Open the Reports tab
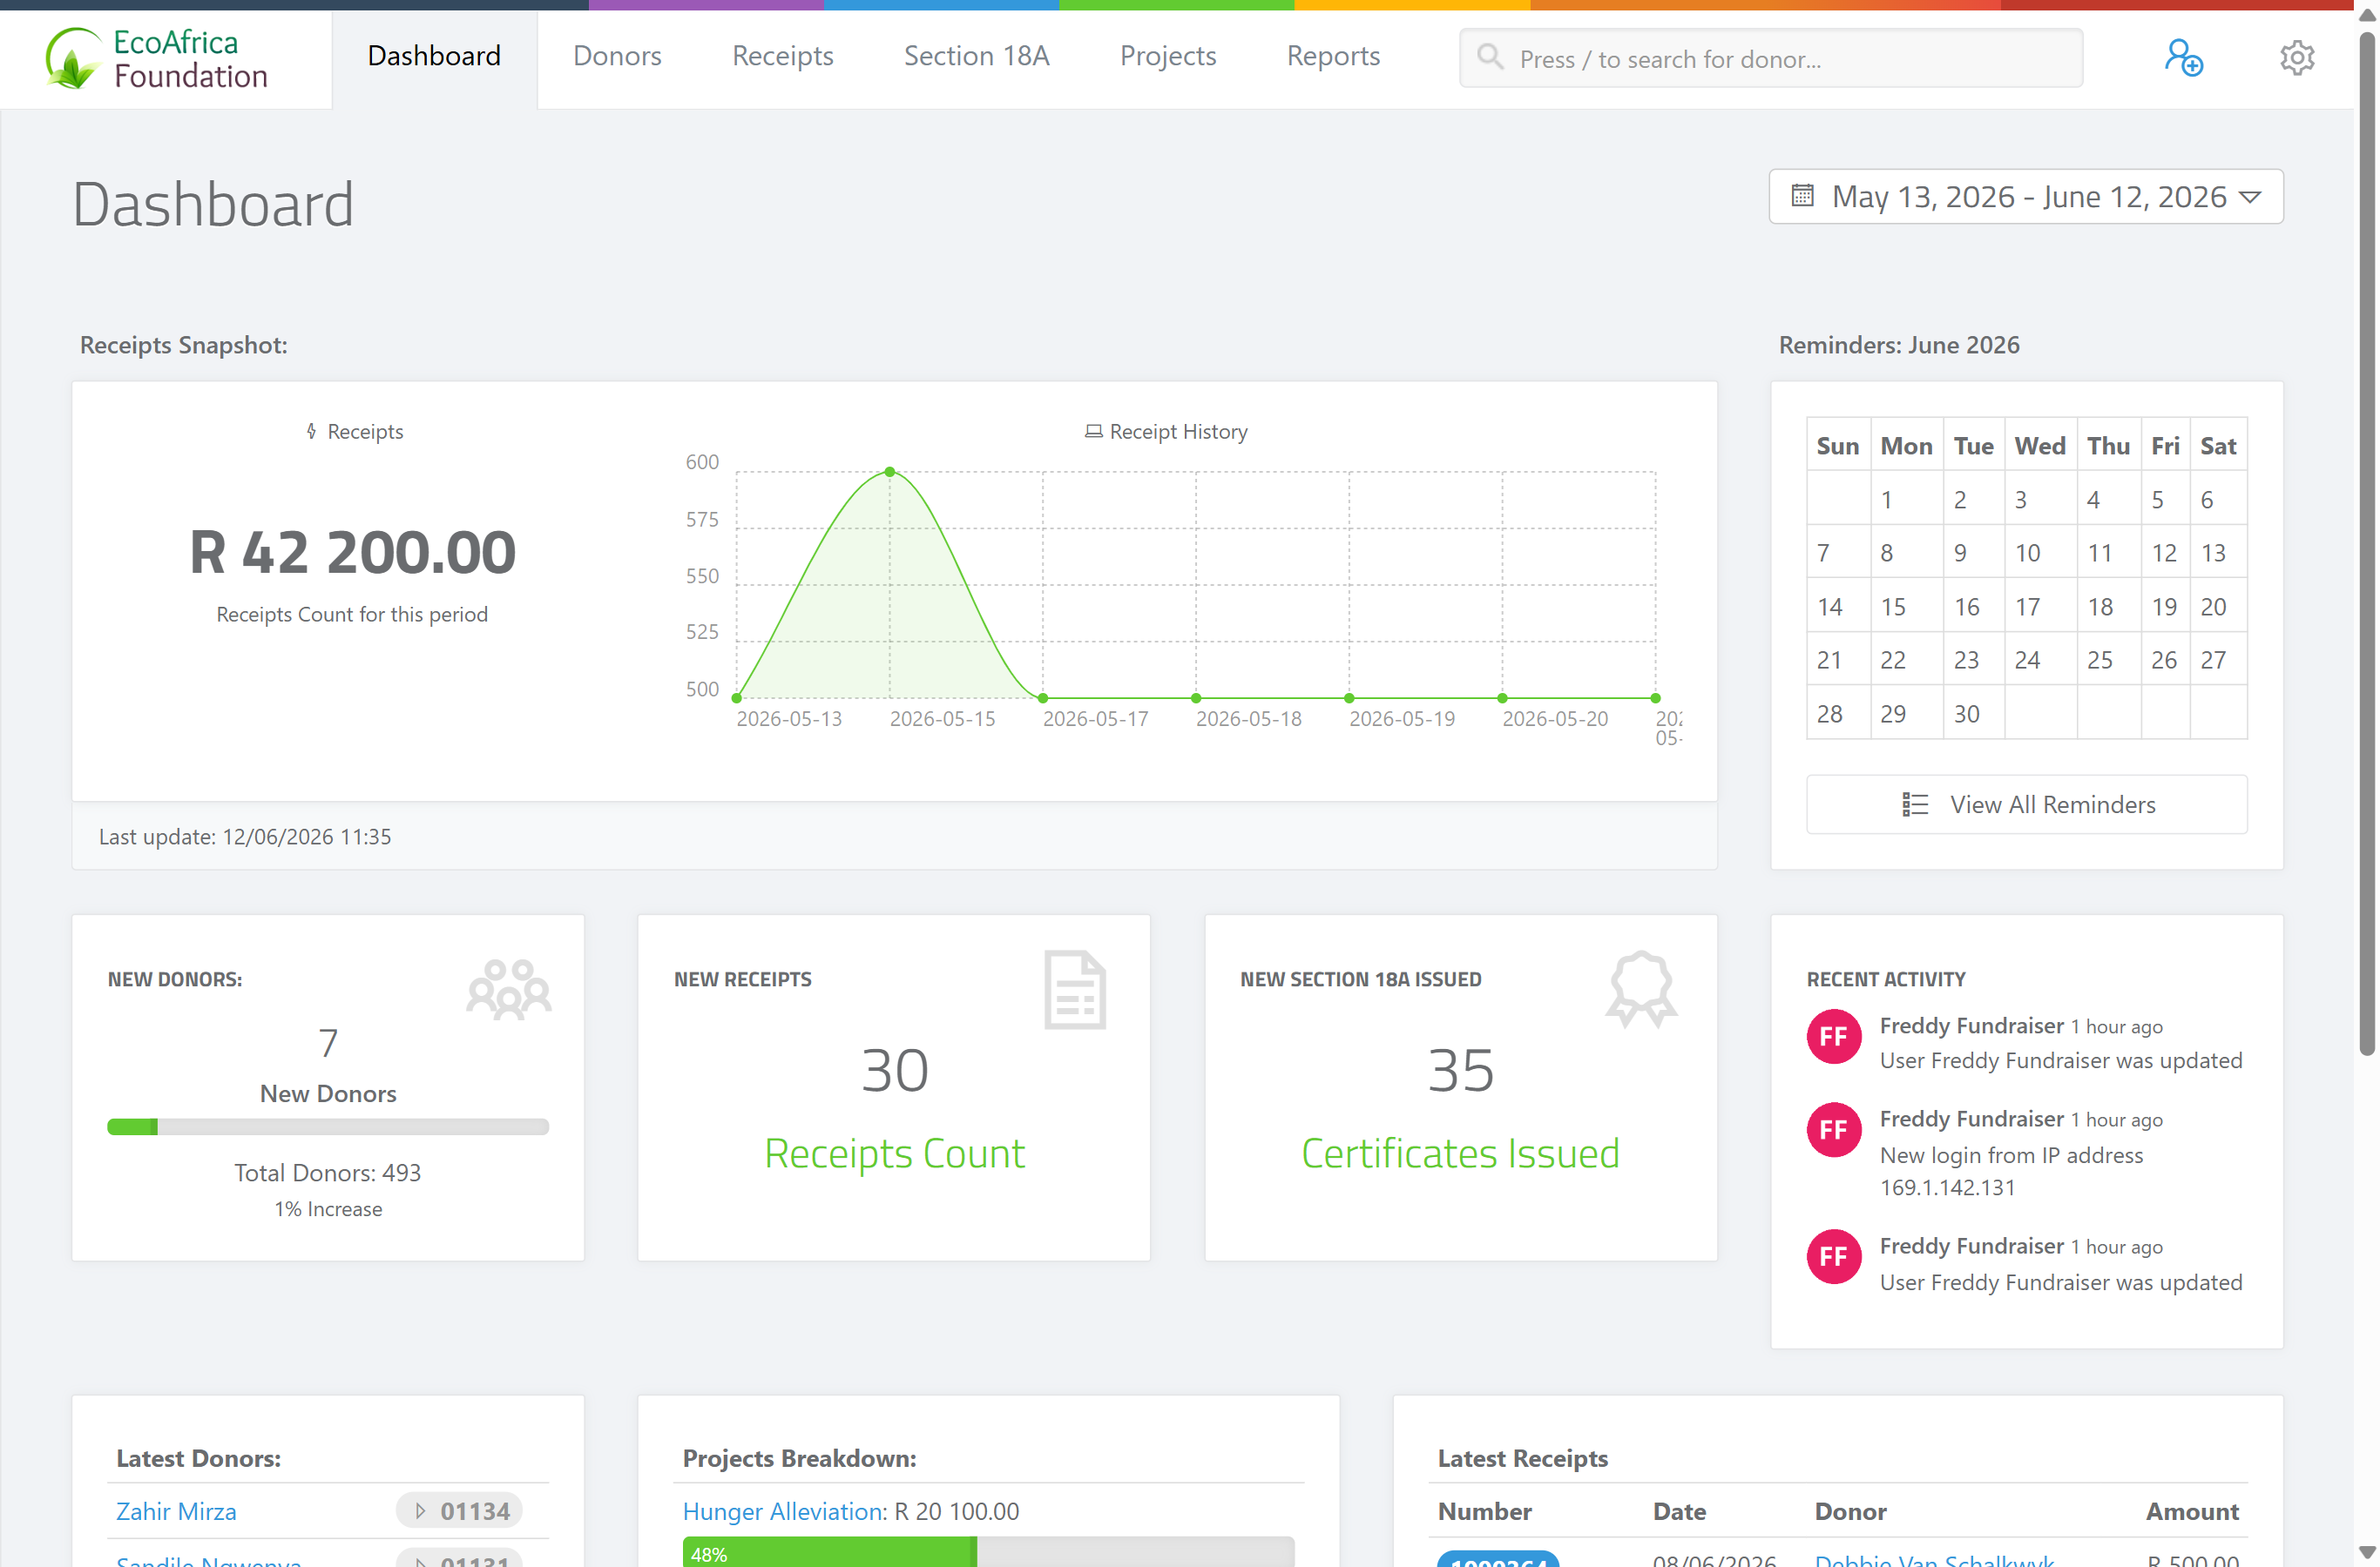 click(1333, 57)
